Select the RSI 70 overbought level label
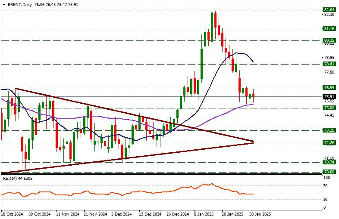The width and height of the screenshot is (339, 219). [x=325, y=186]
